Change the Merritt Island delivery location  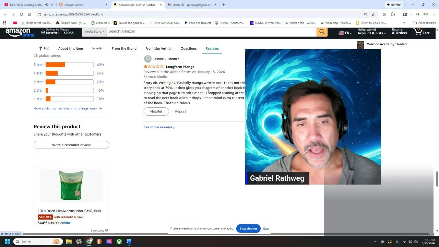tap(57, 32)
